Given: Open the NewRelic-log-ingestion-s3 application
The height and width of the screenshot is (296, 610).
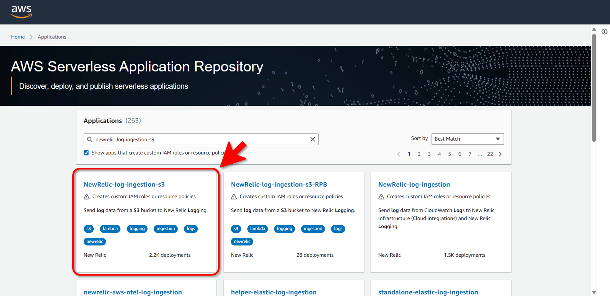Looking at the screenshot, I should tap(124, 184).
